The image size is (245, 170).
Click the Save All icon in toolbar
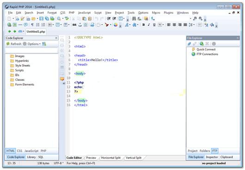(x=47, y=19)
